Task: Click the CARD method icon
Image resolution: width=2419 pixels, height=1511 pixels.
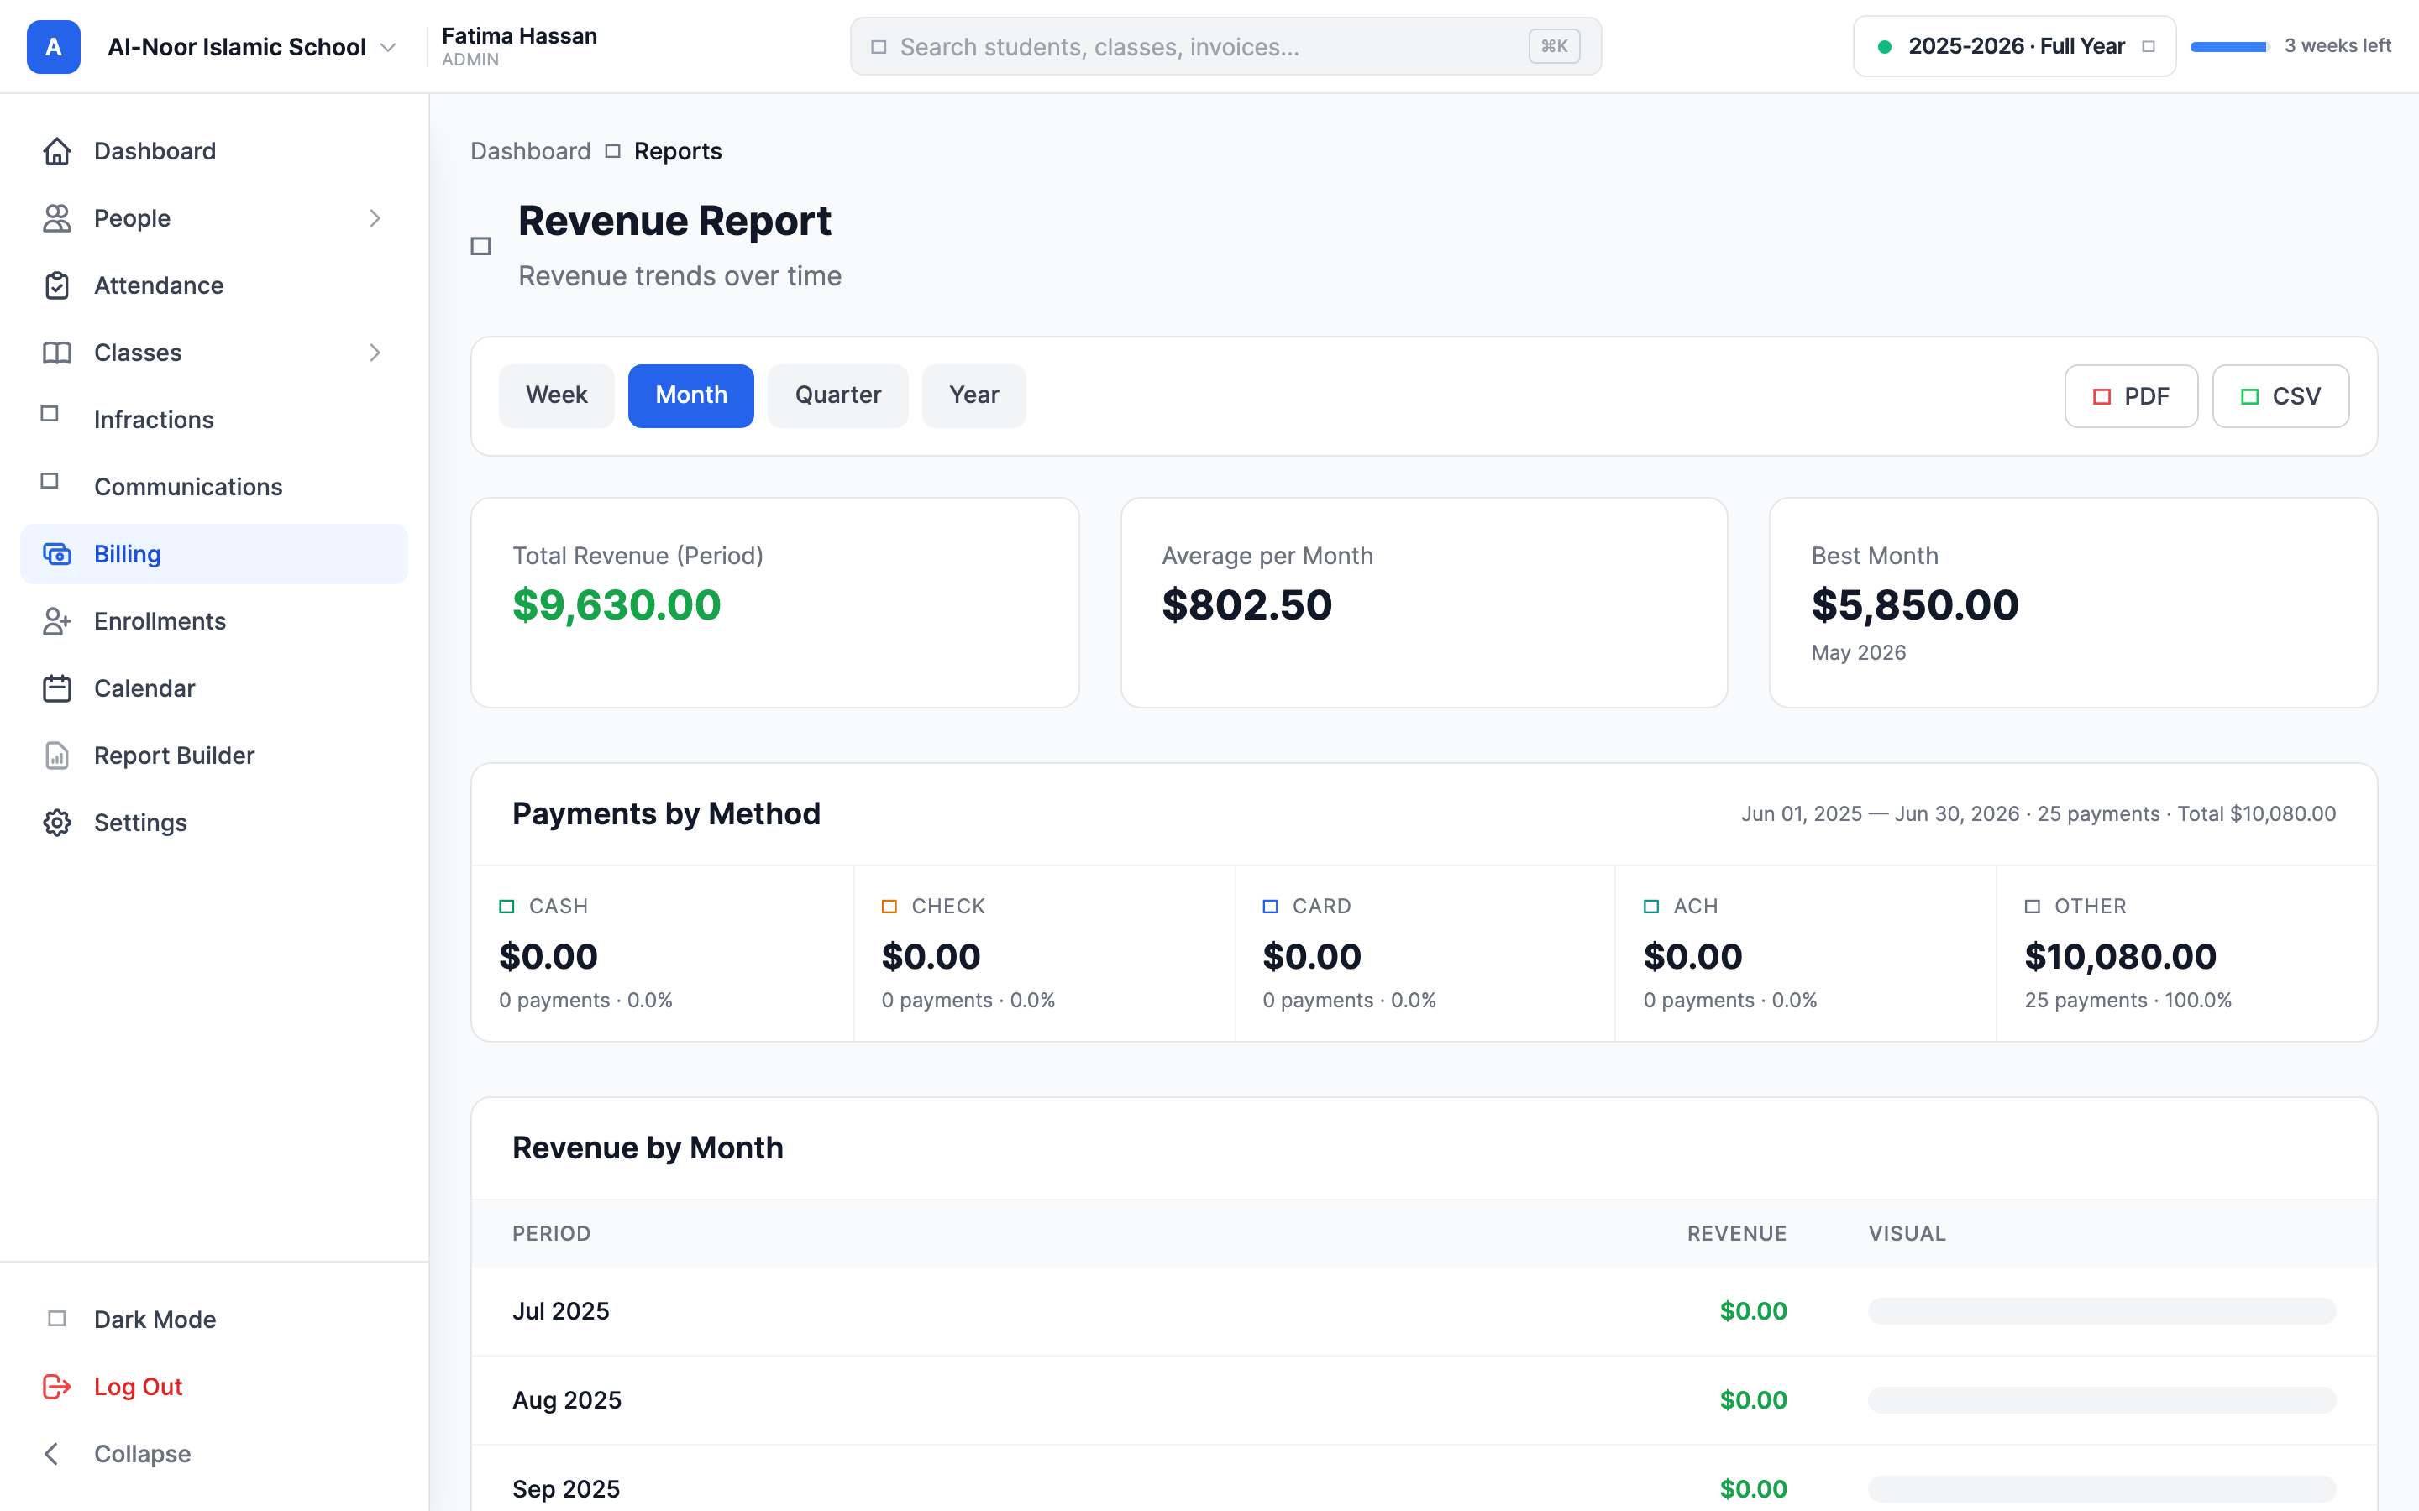Action: point(1271,907)
